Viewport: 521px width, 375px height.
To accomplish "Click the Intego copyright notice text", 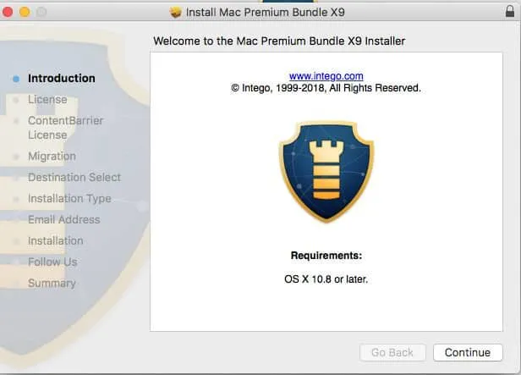I will click(326, 88).
